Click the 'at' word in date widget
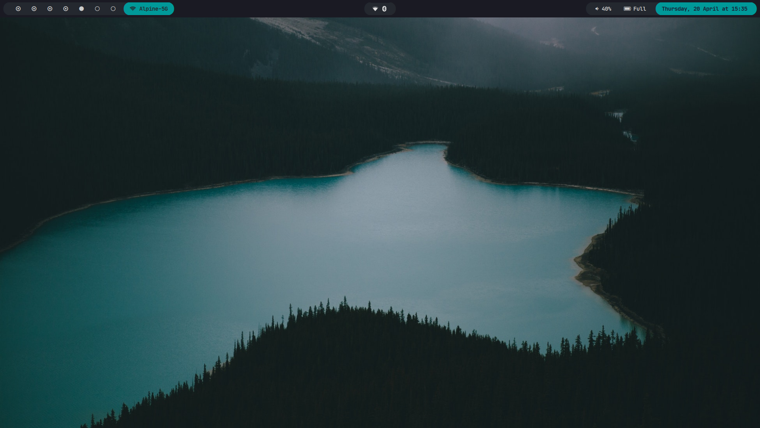Screen dimensions: 760x428 pos(725,9)
